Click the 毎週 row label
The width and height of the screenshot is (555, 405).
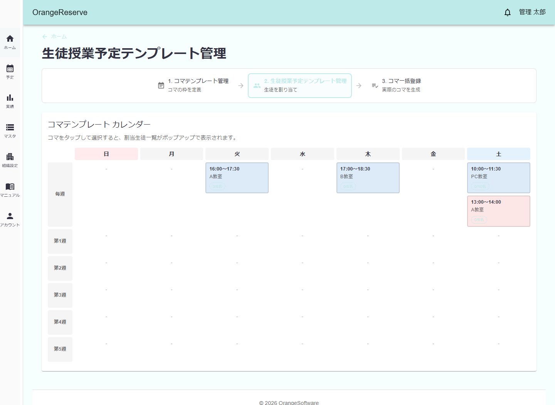(60, 194)
